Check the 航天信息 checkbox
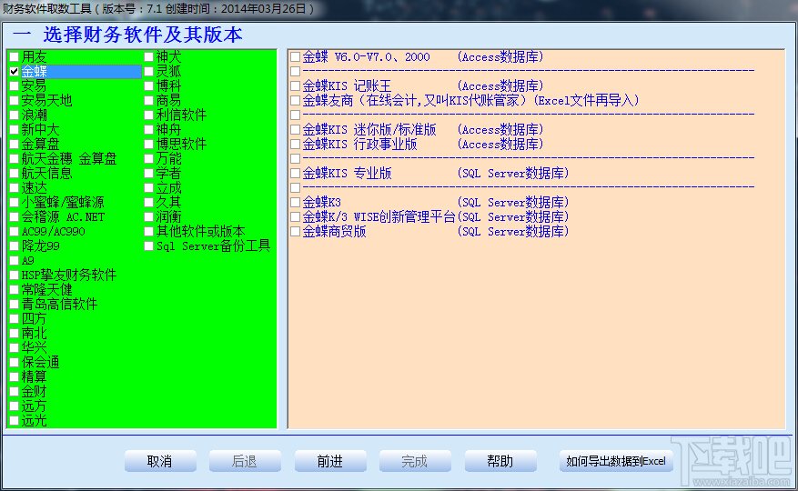The width and height of the screenshot is (798, 491). (x=15, y=173)
